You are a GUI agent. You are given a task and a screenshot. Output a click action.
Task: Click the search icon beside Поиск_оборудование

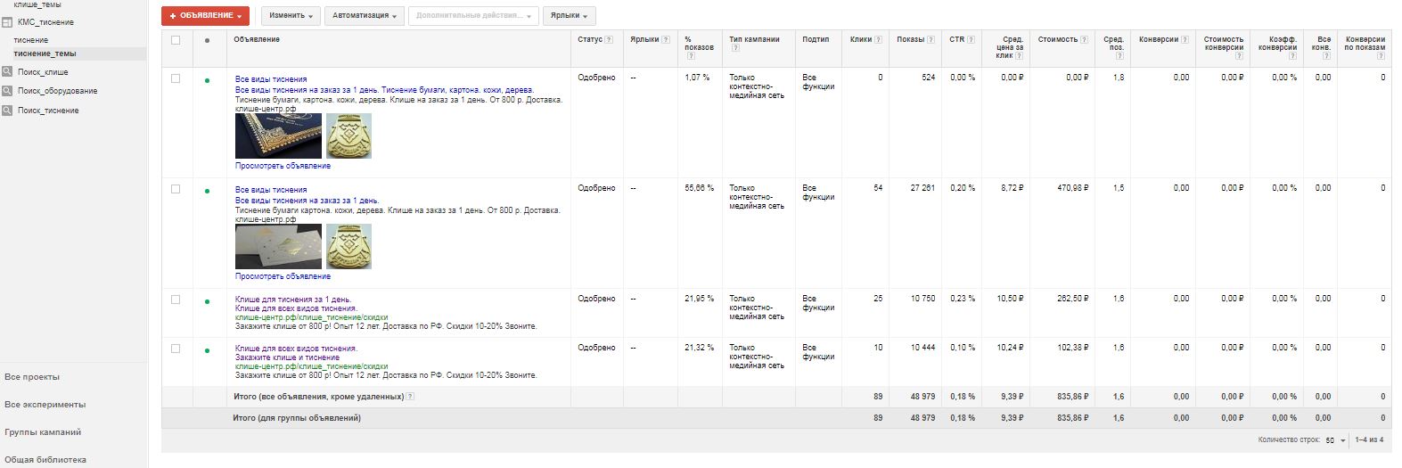click(6, 91)
